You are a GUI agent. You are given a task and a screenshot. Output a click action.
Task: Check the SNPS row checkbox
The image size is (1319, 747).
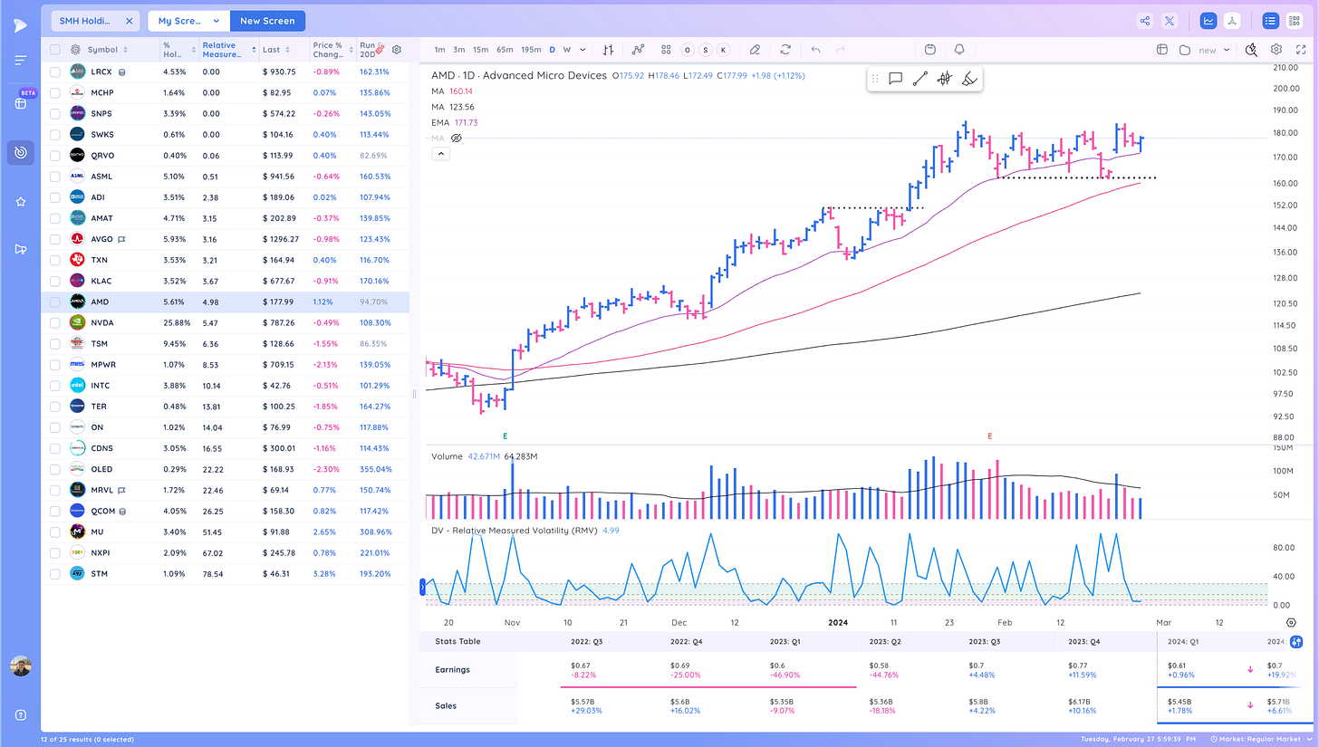(x=55, y=113)
